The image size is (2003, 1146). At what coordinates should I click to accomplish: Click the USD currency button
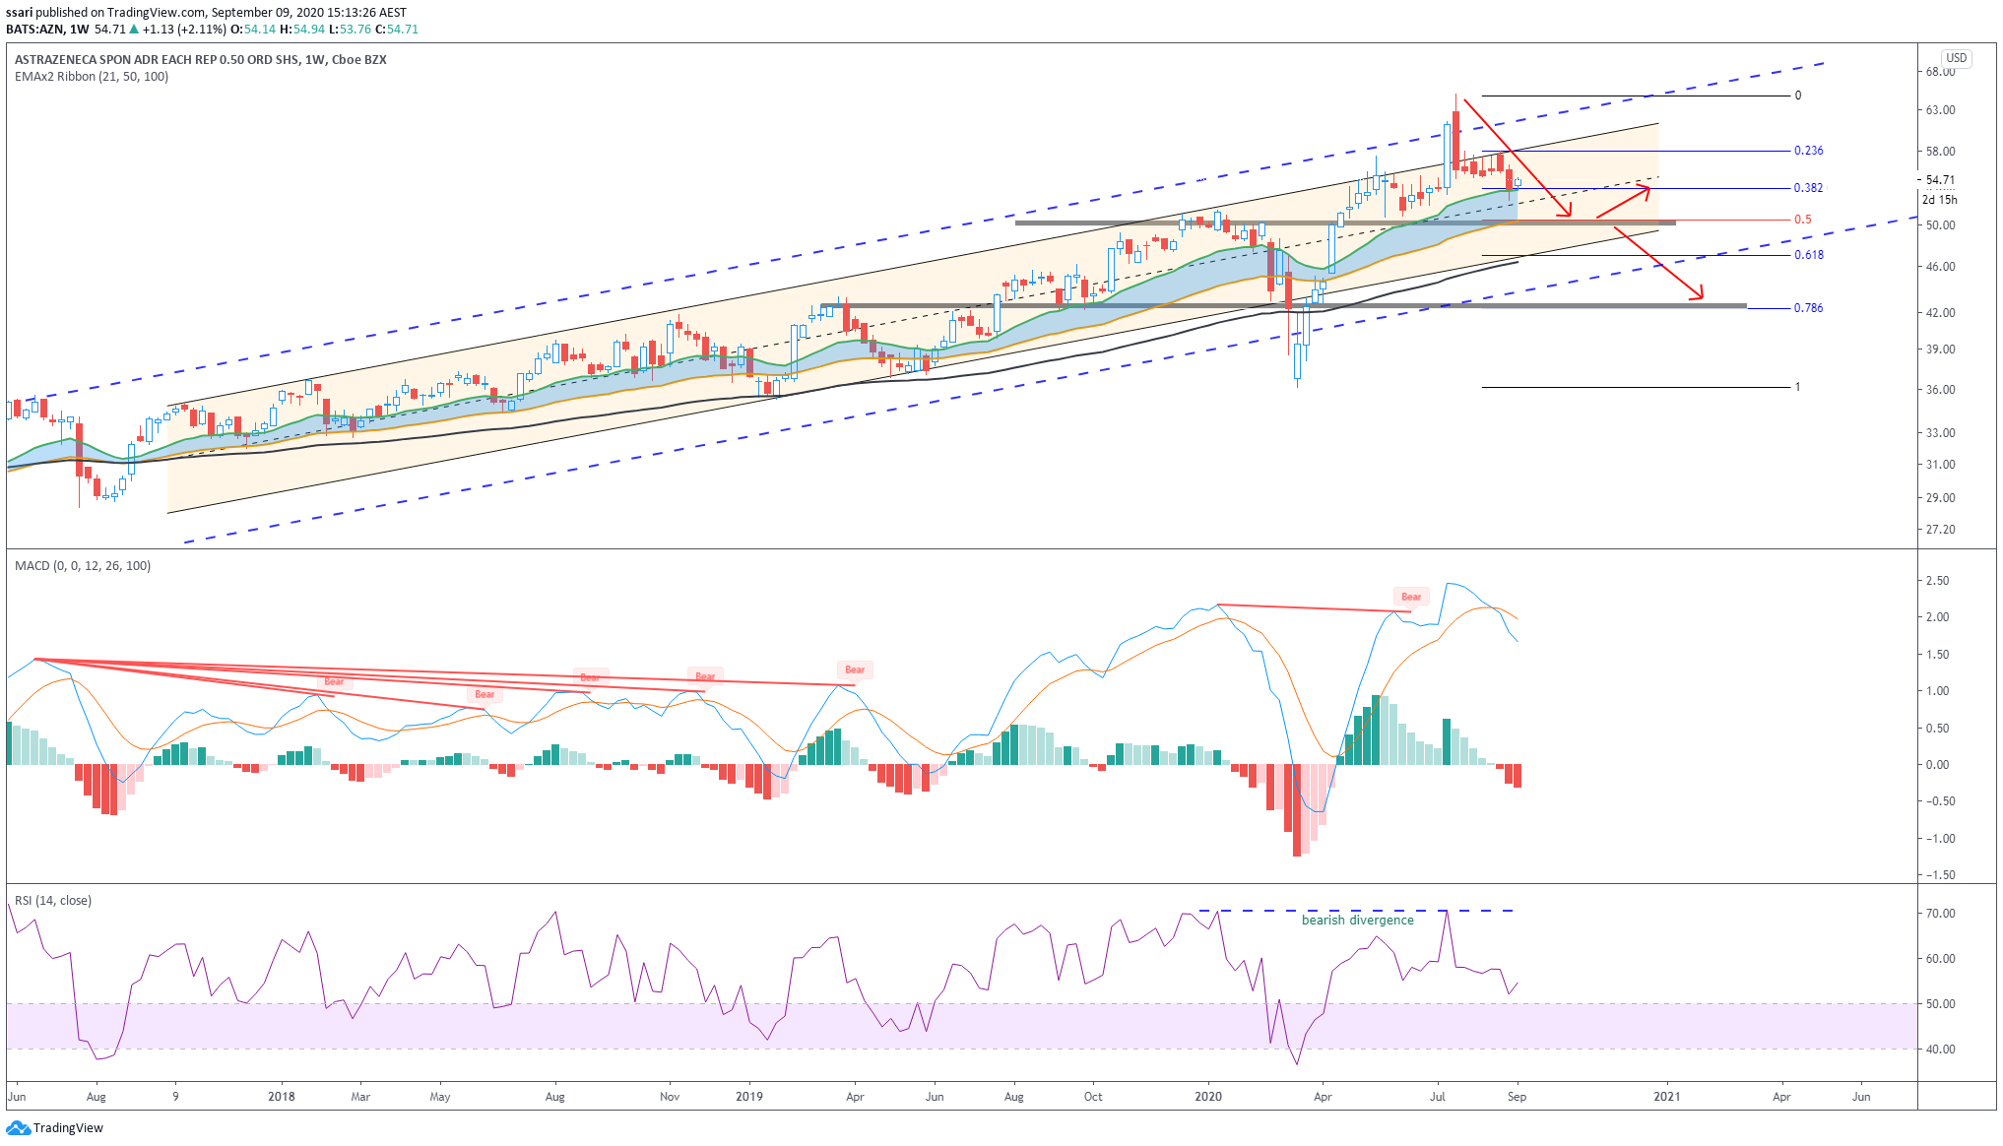tap(1956, 58)
